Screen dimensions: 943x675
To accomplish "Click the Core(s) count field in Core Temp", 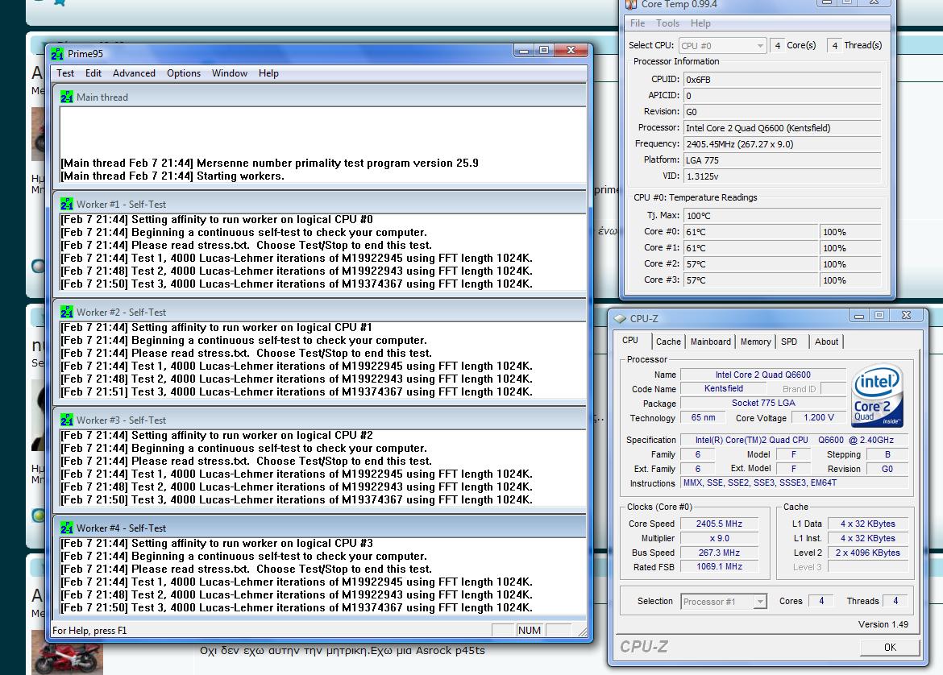I will [x=777, y=46].
